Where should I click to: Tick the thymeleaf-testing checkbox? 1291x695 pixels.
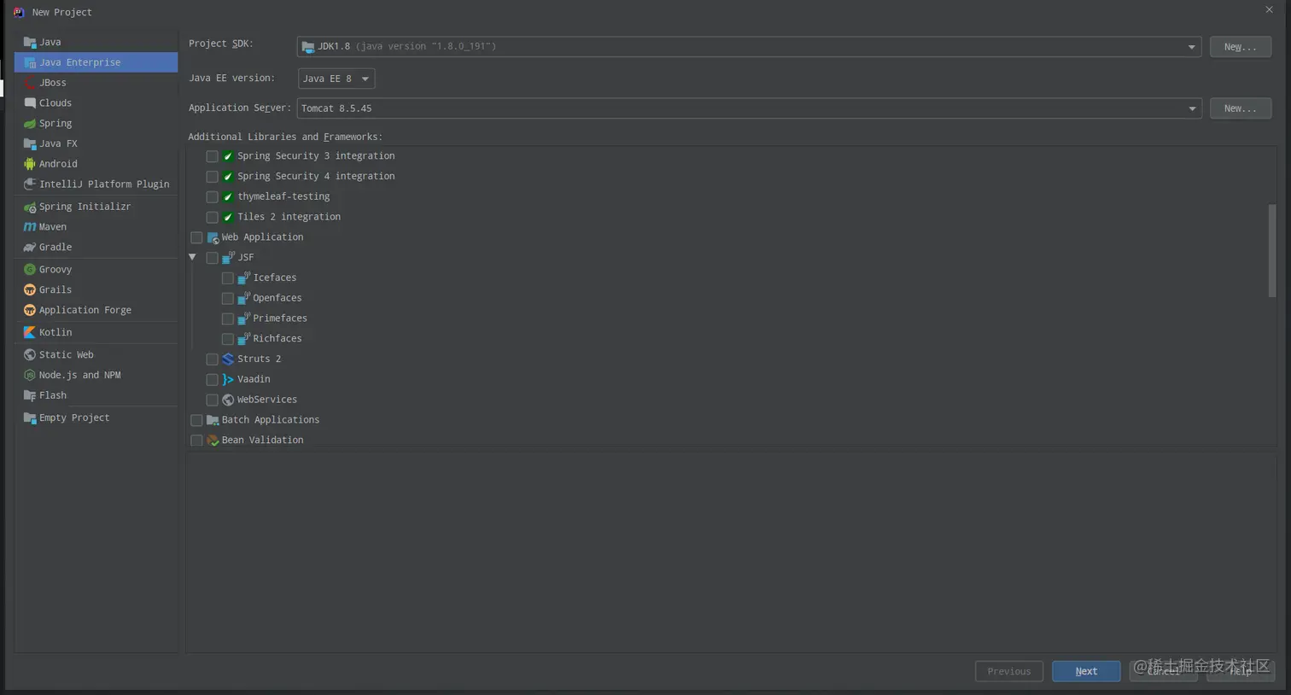212,197
